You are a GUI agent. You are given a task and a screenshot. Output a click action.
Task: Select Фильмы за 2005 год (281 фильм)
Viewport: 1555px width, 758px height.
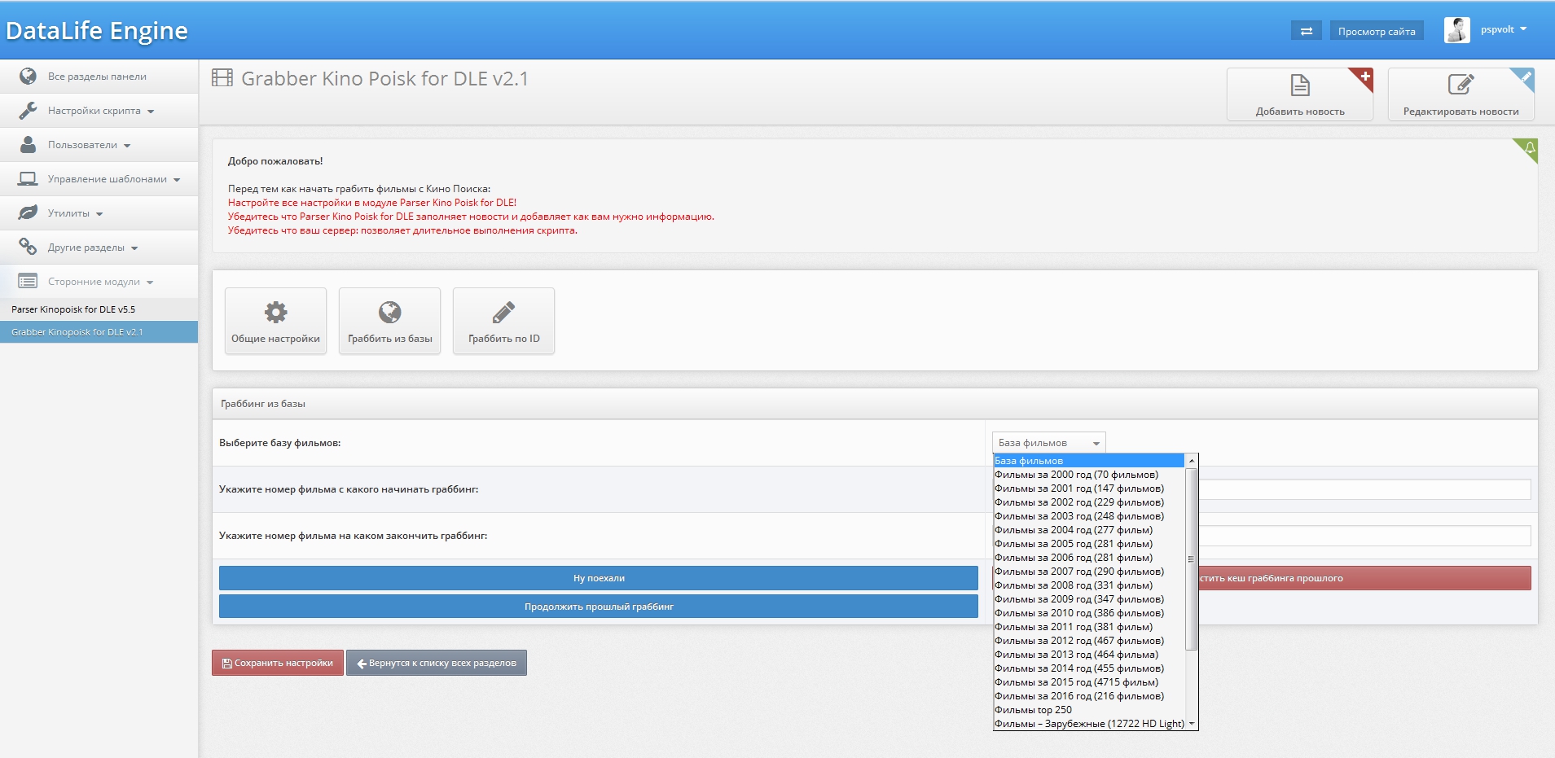[x=1089, y=544]
